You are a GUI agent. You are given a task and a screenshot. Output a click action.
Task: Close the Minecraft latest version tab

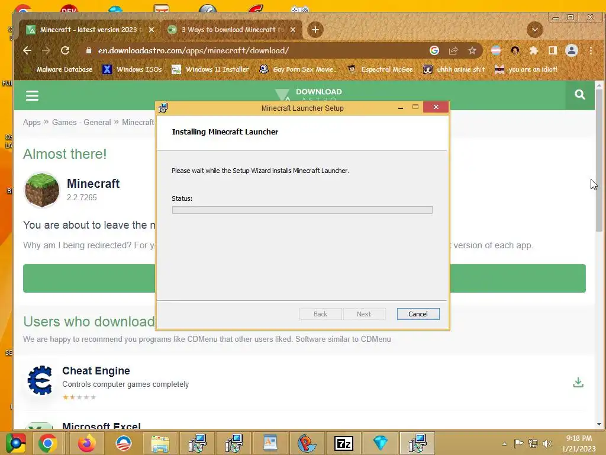coord(151,30)
